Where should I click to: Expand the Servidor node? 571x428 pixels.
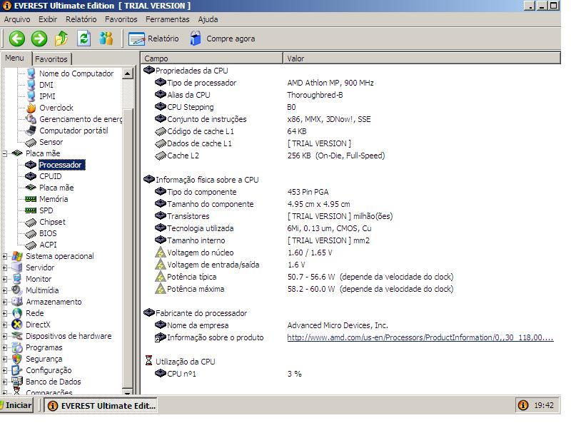pos(5,267)
